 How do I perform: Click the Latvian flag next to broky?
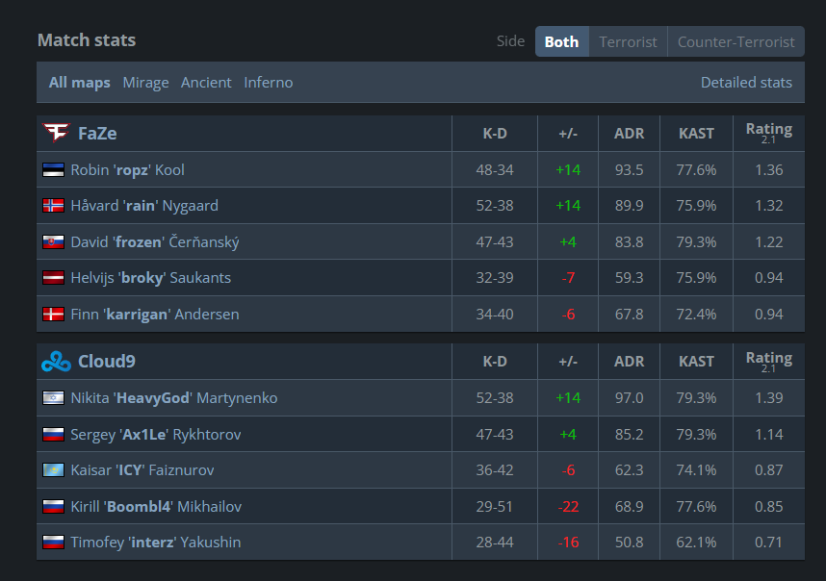53,277
